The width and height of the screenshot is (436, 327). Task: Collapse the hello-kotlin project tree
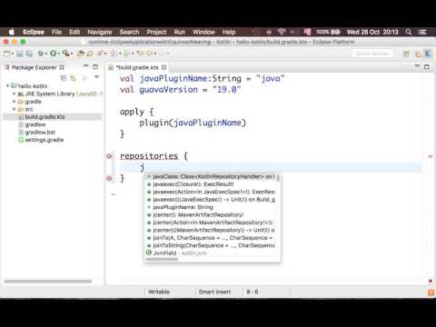(x=7, y=86)
